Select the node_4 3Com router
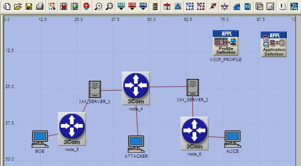The width and height of the screenshot is (301, 166). click(x=136, y=88)
